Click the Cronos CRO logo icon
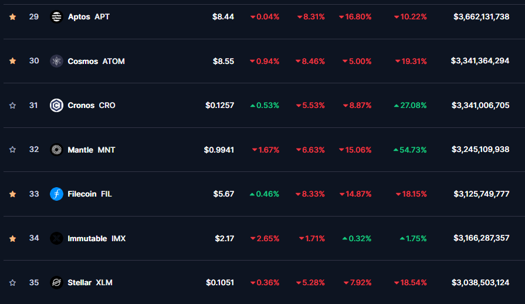The image size is (525, 304). click(x=56, y=106)
